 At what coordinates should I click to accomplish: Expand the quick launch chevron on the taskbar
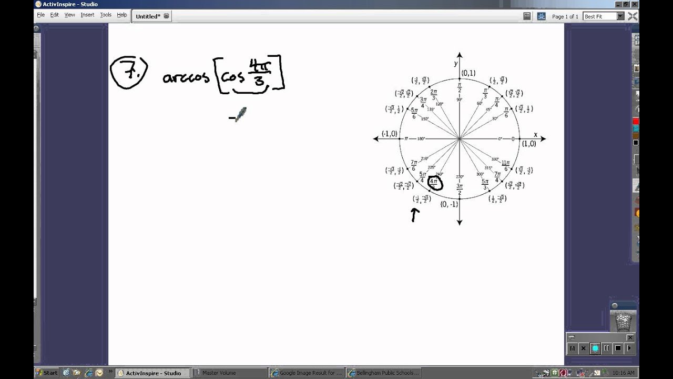(x=110, y=372)
